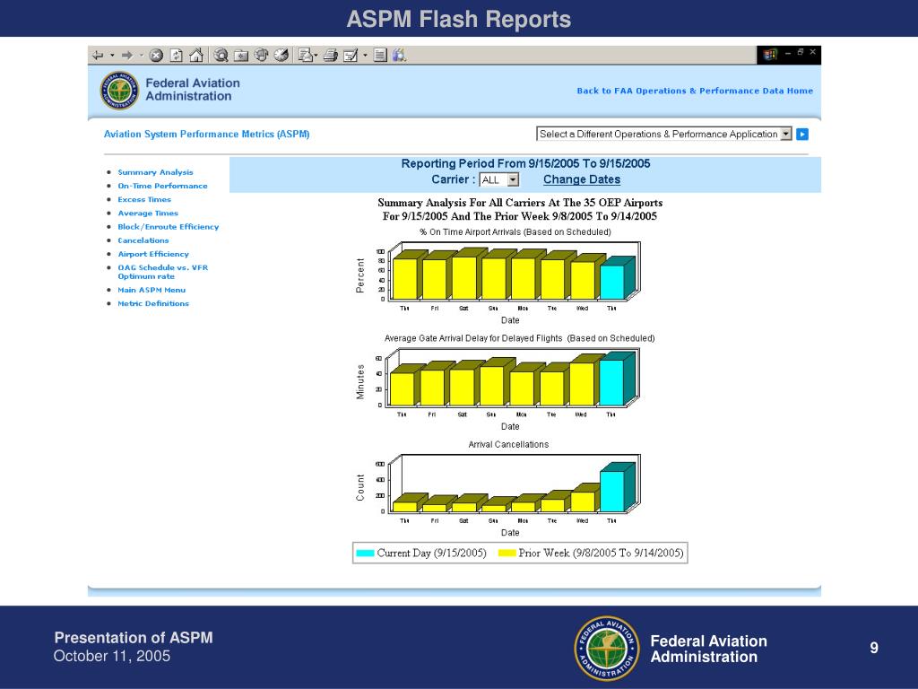This screenshot has height=689, width=918.
Task: Return to Main ASPM Menu
Action: [152, 290]
